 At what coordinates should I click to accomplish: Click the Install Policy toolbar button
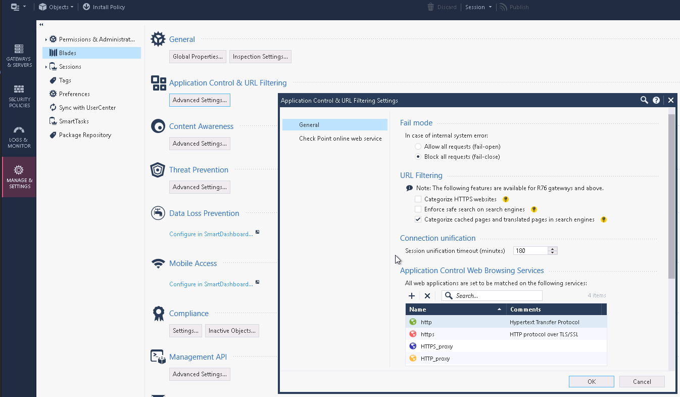click(104, 7)
